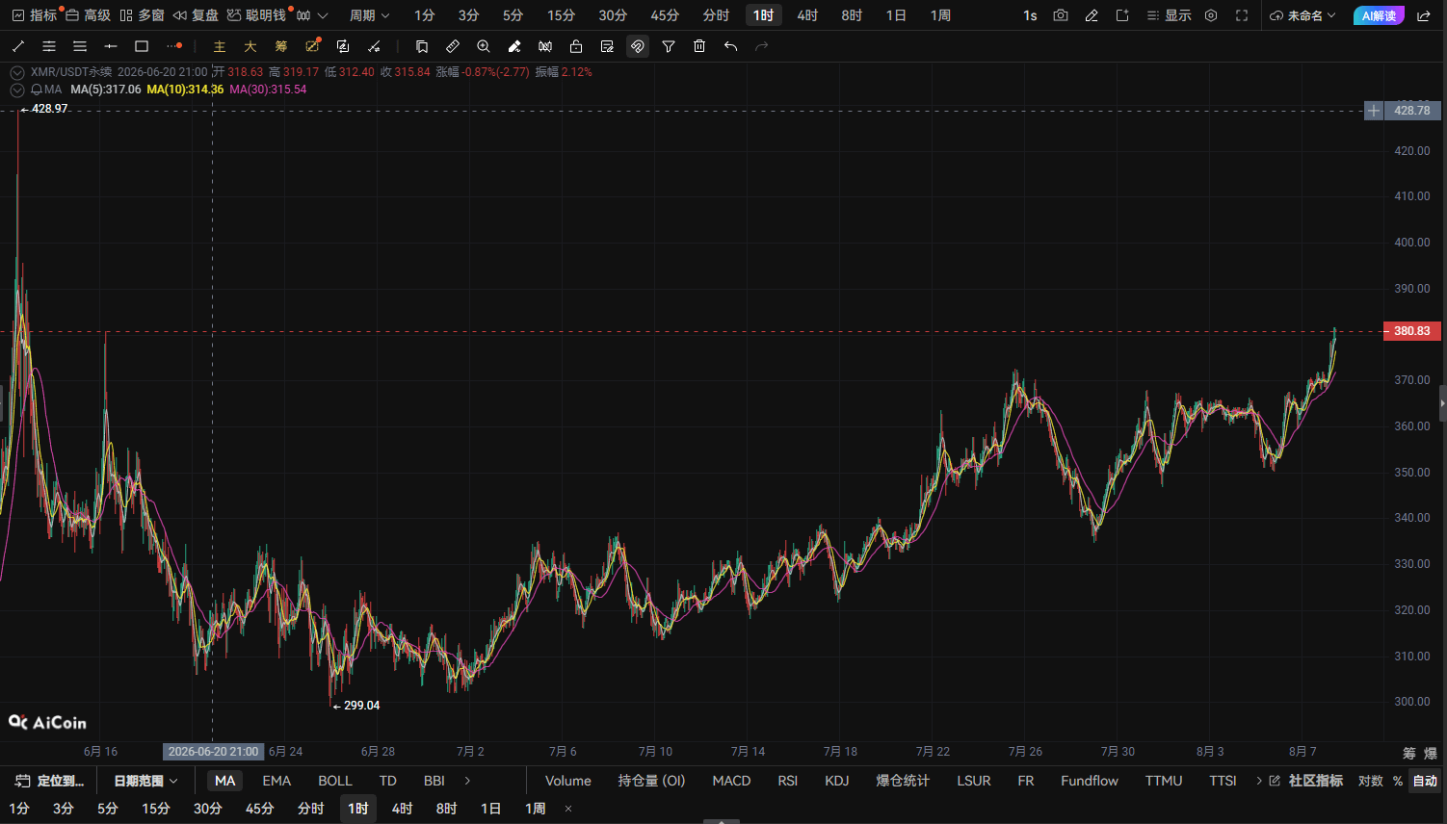The width and height of the screenshot is (1447, 824).
Task: Start 复盘 replay mode
Action: coord(196,15)
